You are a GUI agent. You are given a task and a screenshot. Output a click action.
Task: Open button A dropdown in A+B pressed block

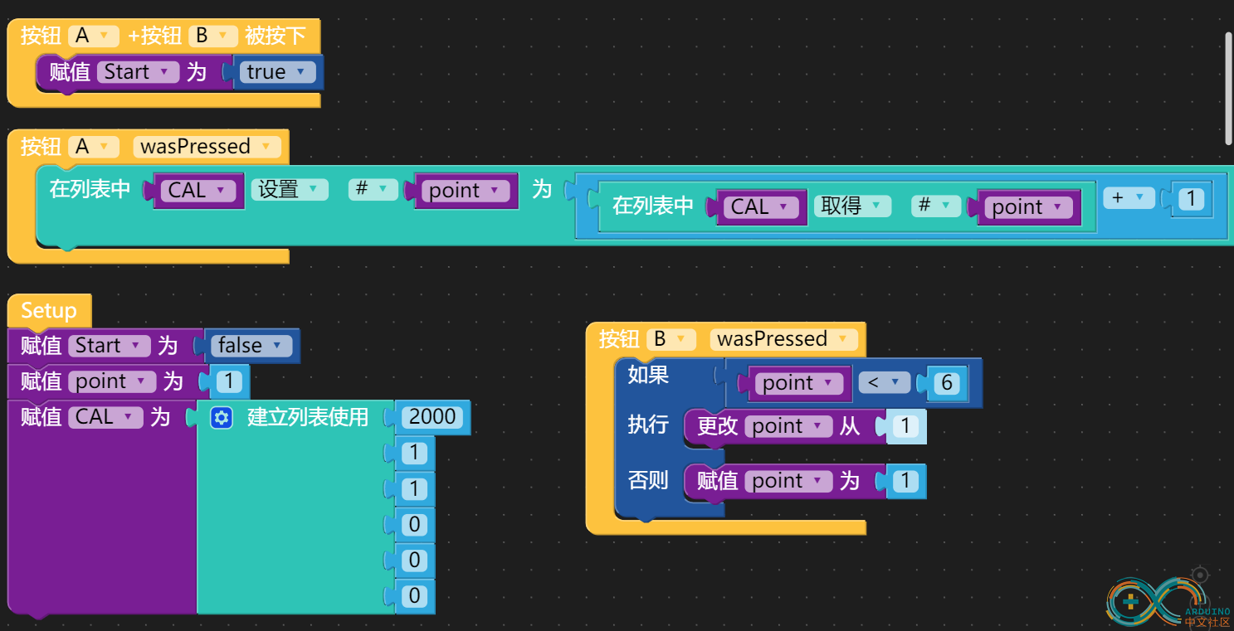click(93, 36)
